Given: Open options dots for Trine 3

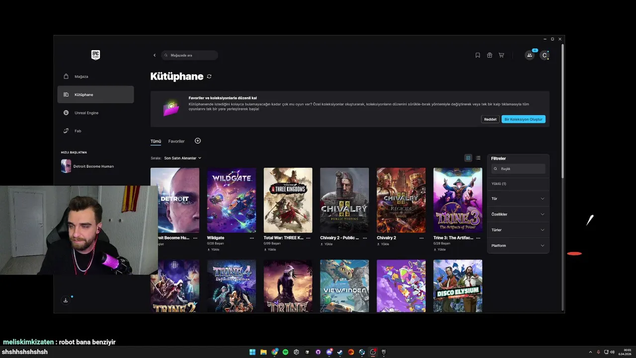Looking at the screenshot, I should click(x=478, y=238).
